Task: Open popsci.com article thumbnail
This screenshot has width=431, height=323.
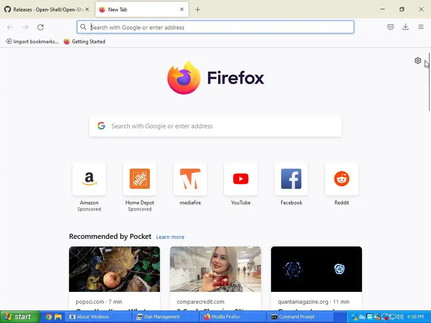Action: (x=114, y=269)
